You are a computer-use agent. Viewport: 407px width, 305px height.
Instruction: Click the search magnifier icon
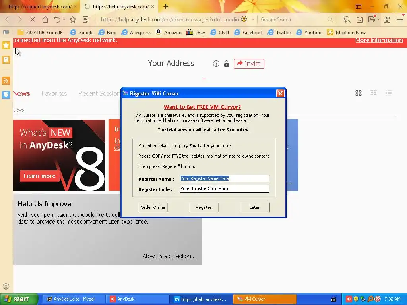point(330,19)
